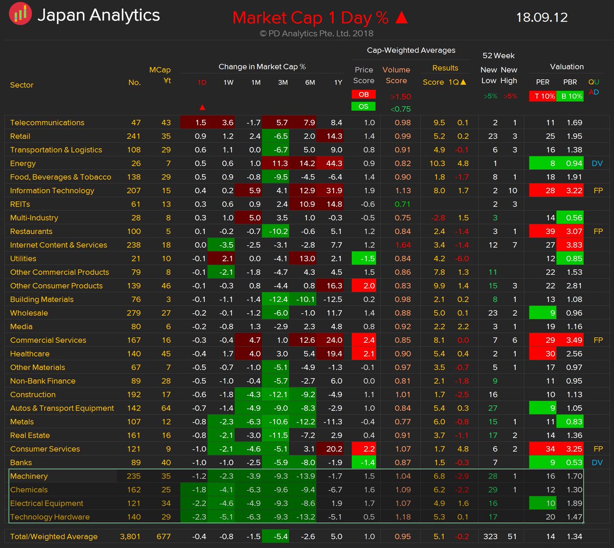The image size is (614, 548).
Task: Toggle the FP flag for Information Technology
Action: (598, 190)
